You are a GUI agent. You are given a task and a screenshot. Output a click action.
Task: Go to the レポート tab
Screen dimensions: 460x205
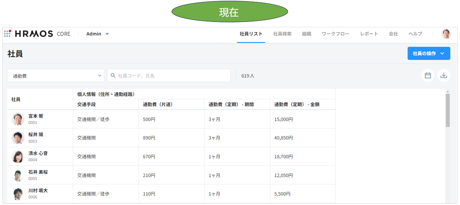[x=369, y=34]
